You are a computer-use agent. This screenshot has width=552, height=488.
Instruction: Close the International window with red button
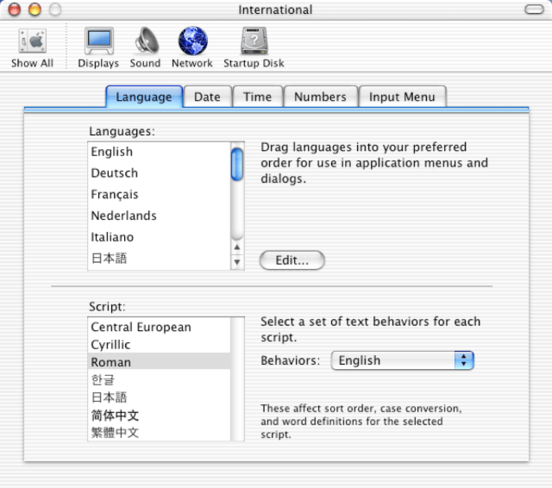pyautogui.click(x=15, y=9)
